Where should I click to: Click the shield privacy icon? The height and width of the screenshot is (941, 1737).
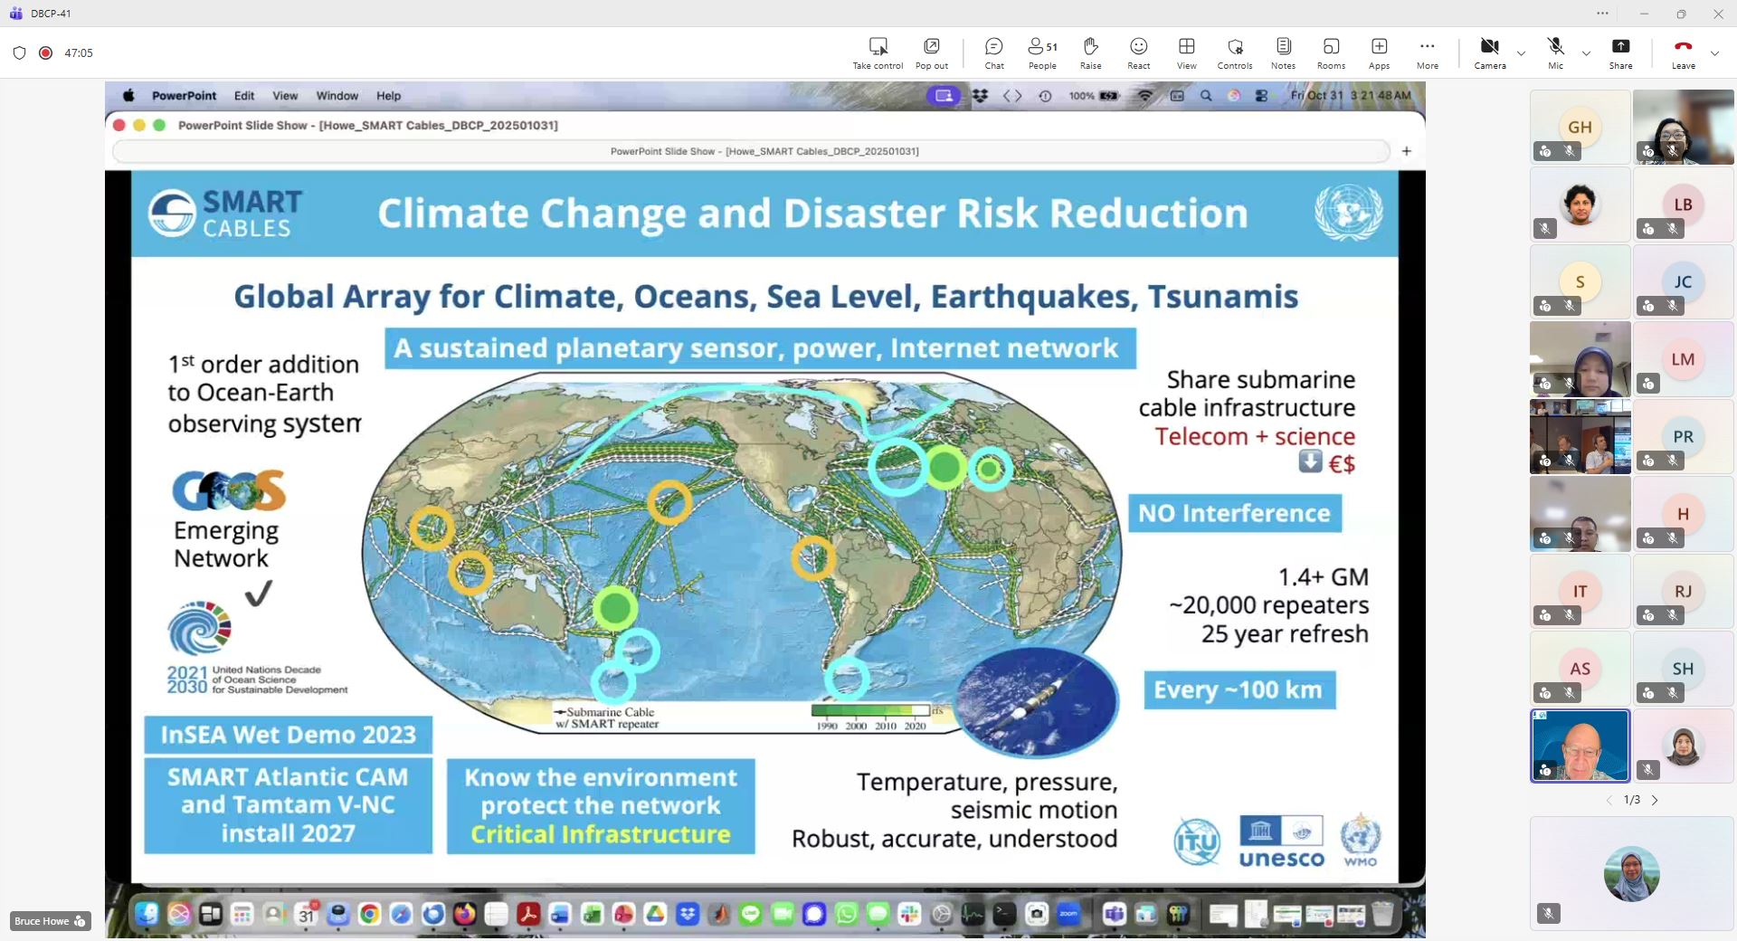pos(19,52)
